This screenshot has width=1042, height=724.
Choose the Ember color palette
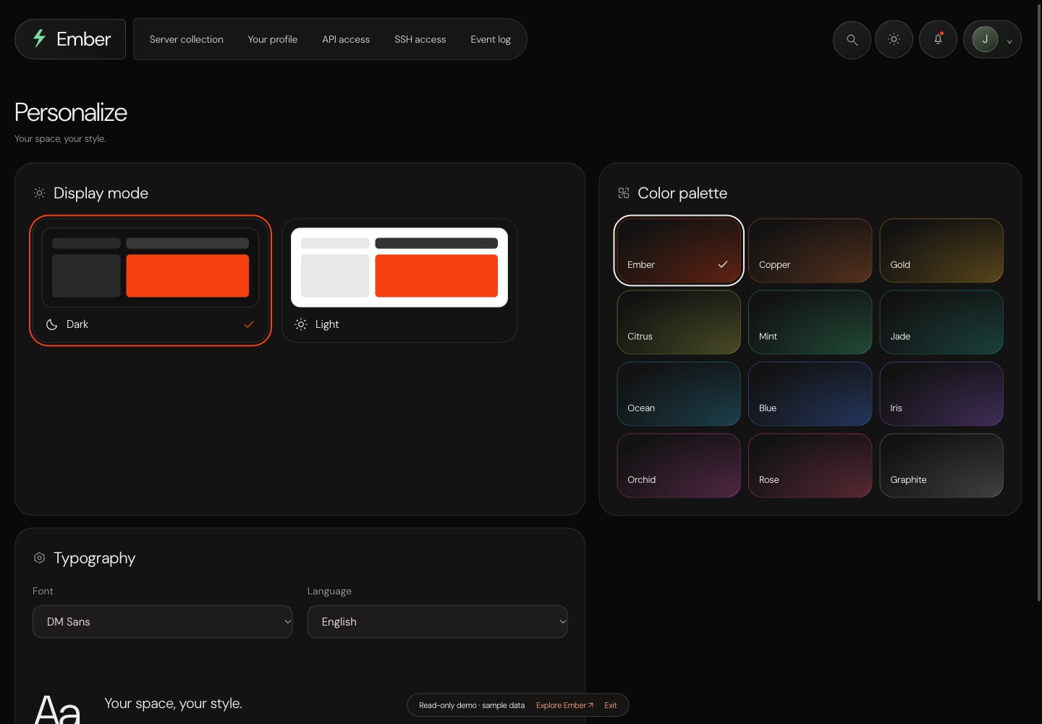tap(679, 251)
